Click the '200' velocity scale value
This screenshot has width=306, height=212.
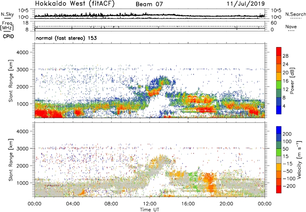pyautogui.click(x=287, y=134)
